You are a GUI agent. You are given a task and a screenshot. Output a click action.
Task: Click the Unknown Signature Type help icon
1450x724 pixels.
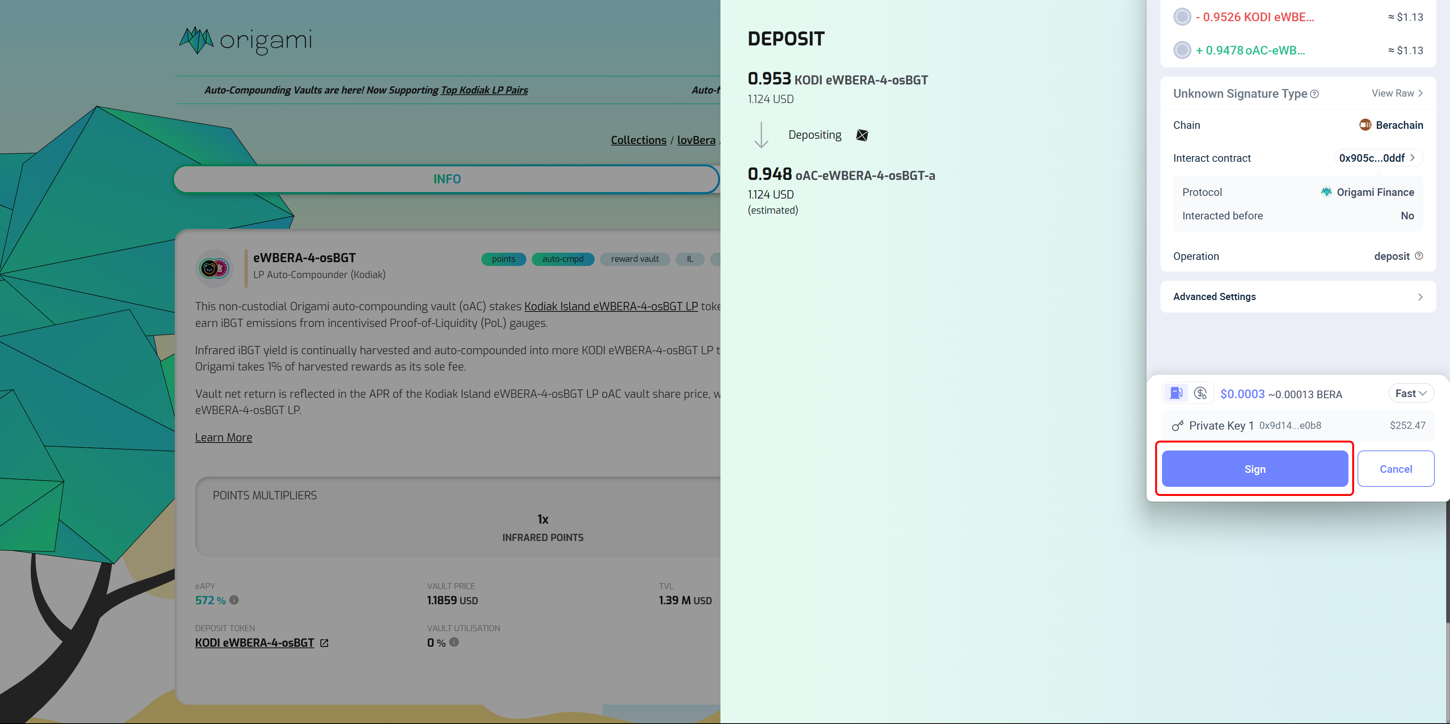point(1314,94)
